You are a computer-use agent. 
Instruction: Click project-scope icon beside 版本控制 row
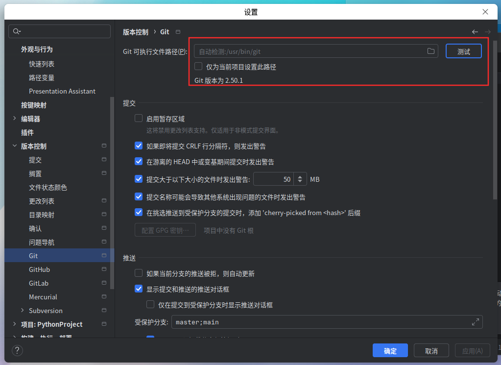tap(104, 146)
